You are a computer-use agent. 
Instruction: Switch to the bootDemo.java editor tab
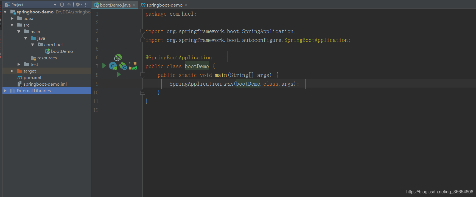[115, 5]
